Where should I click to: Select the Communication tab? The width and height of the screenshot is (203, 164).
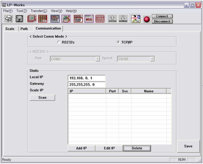click(x=48, y=28)
